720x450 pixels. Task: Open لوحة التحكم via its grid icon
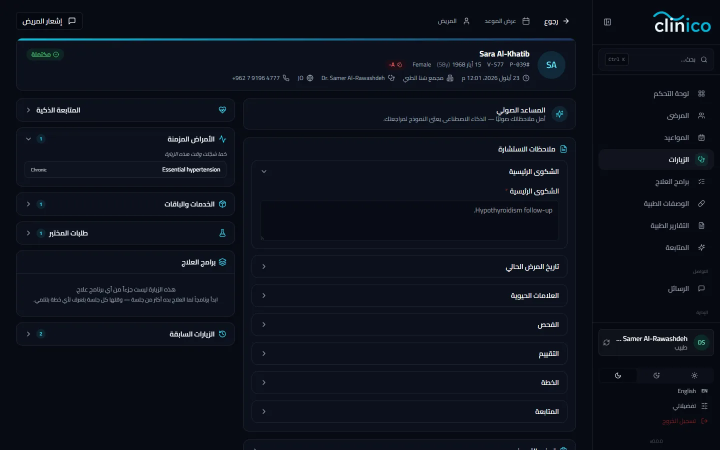pos(701,93)
